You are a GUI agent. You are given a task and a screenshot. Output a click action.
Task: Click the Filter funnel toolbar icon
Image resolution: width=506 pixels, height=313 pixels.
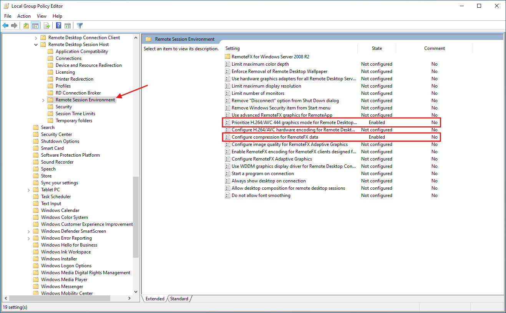tap(80, 26)
